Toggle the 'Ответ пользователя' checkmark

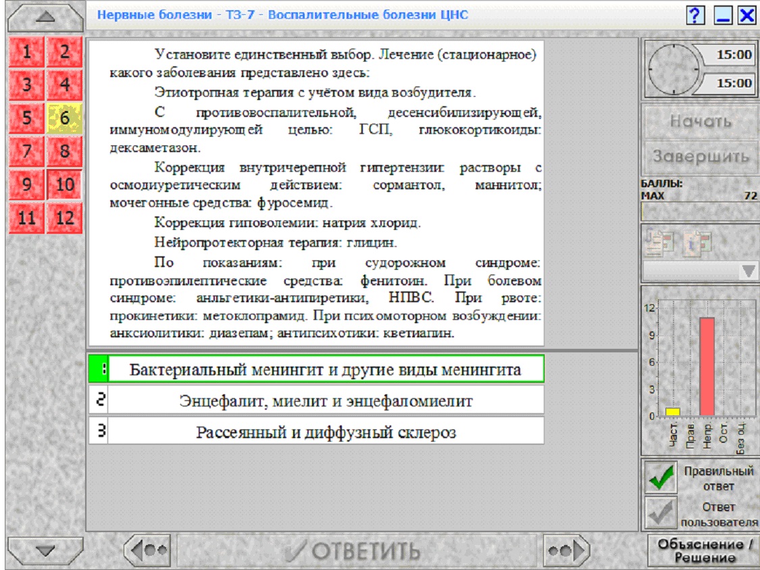click(661, 513)
